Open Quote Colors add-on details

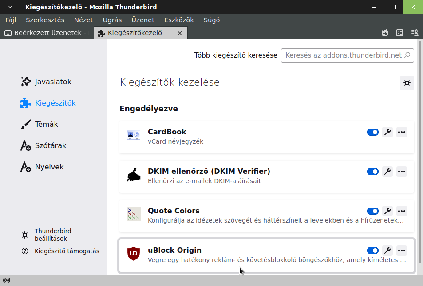[266, 216]
